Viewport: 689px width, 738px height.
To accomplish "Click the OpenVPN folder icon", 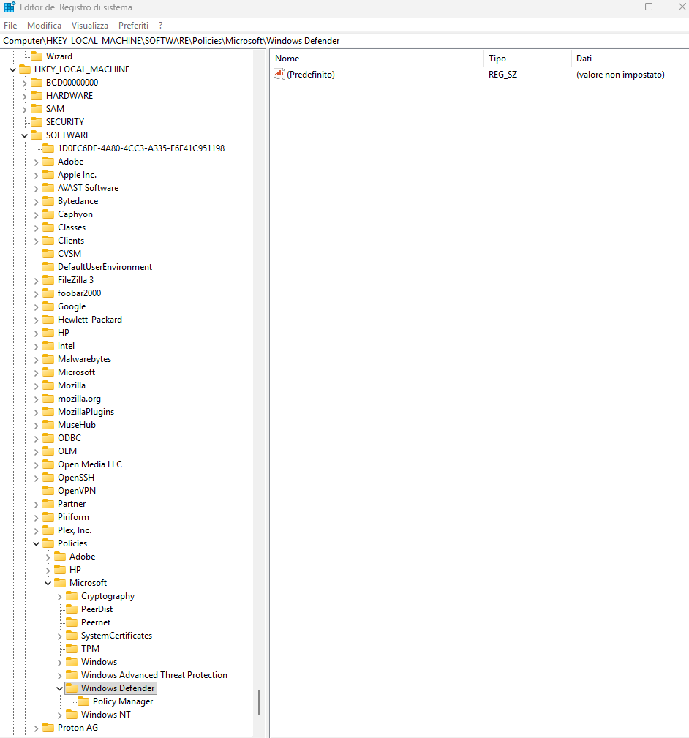I will (x=48, y=491).
